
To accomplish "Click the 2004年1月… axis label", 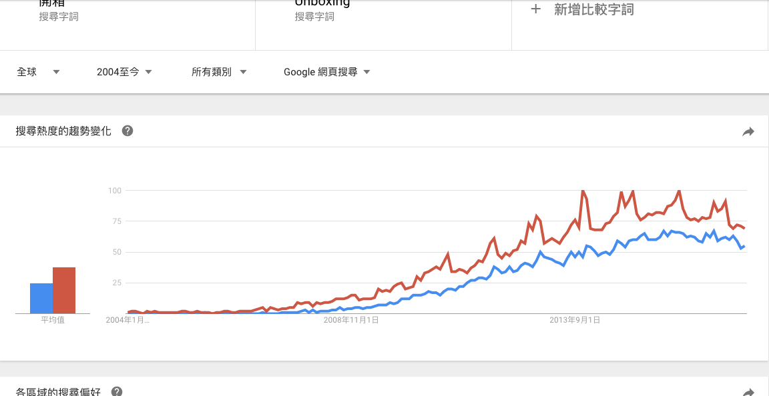I will pyautogui.click(x=128, y=320).
